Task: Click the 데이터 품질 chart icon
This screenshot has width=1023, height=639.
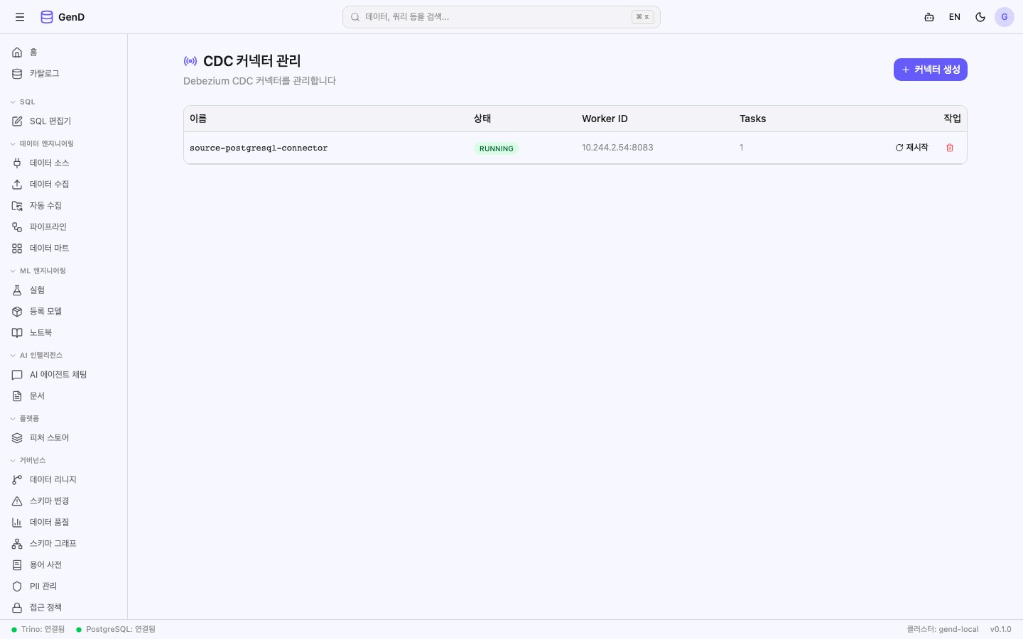Action: pos(17,523)
